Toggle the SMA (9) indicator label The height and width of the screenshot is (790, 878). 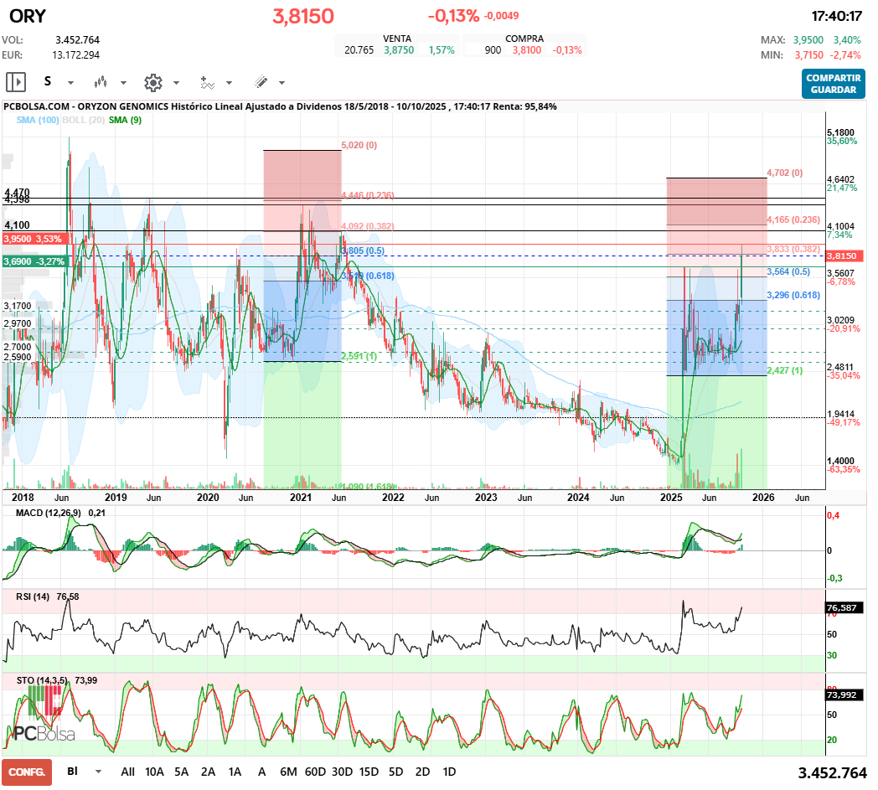click(x=126, y=120)
